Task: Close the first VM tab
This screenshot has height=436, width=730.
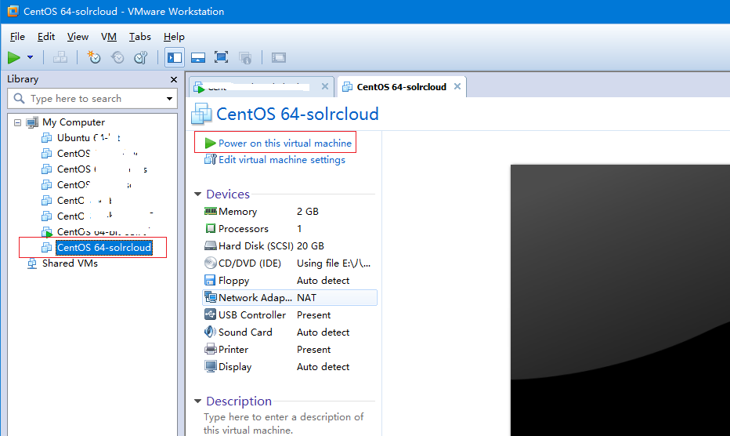Action: click(x=325, y=86)
